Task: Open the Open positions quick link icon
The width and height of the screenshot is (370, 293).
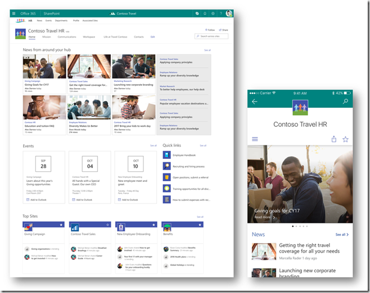Action: point(167,177)
